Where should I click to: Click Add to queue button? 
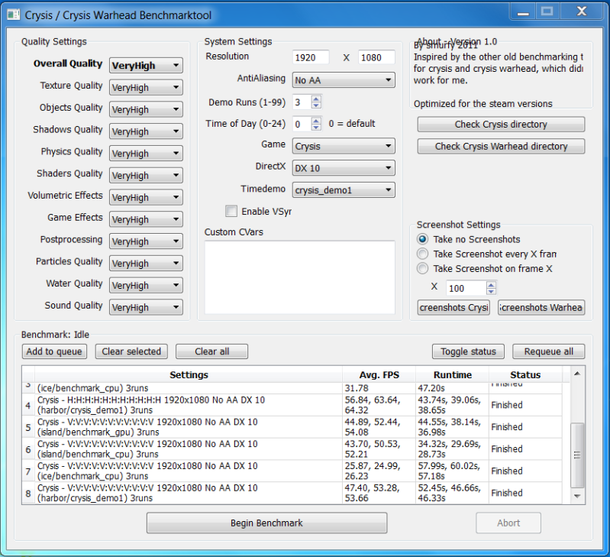pyautogui.click(x=54, y=351)
